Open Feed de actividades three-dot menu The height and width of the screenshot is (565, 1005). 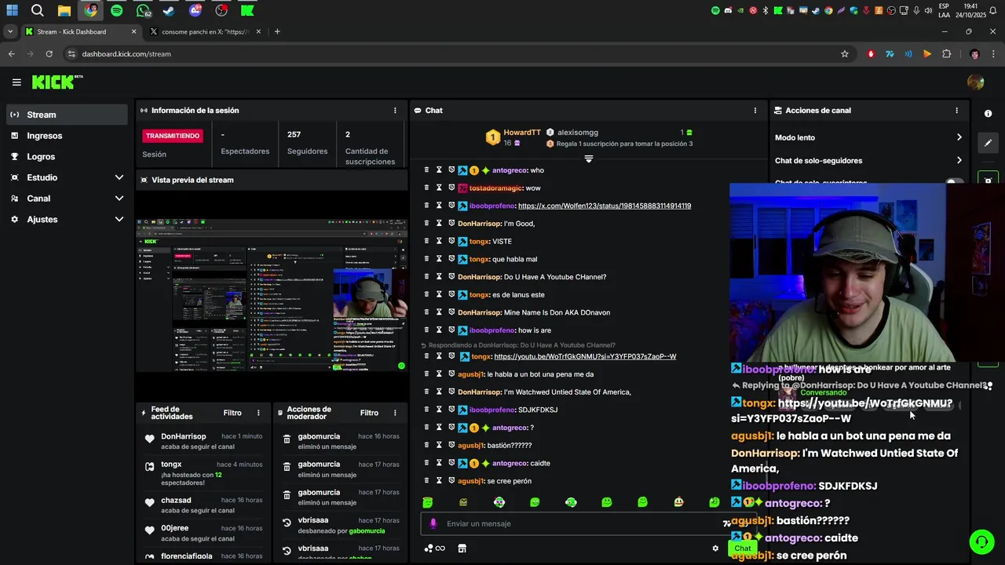(x=258, y=413)
